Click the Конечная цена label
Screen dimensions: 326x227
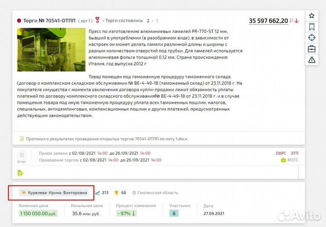tap(34, 206)
